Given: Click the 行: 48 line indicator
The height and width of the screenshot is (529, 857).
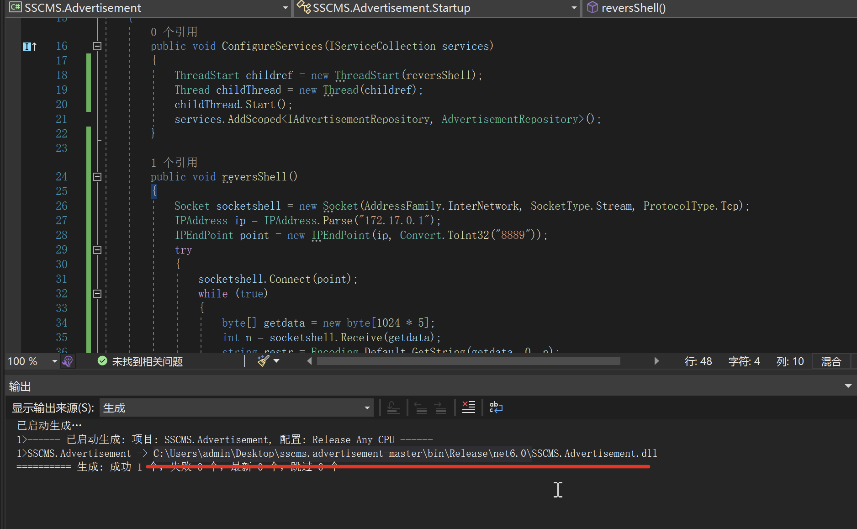Looking at the screenshot, I should pos(698,362).
